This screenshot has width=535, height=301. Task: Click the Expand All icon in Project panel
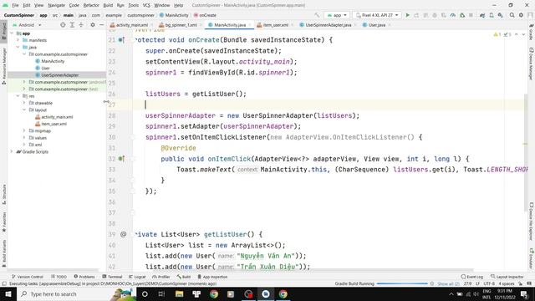[x=72, y=25]
